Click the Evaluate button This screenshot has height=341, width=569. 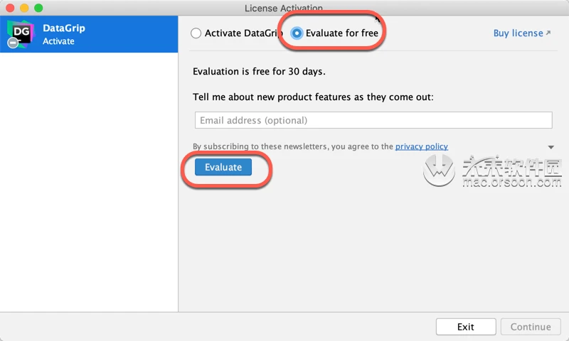pyautogui.click(x=223, y=167)
